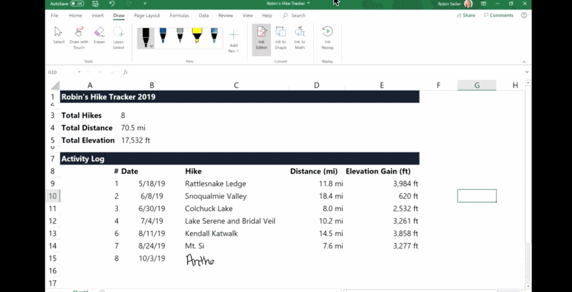Open the Comments pane
The image size is (572, 292).
(x=498, y=16)
